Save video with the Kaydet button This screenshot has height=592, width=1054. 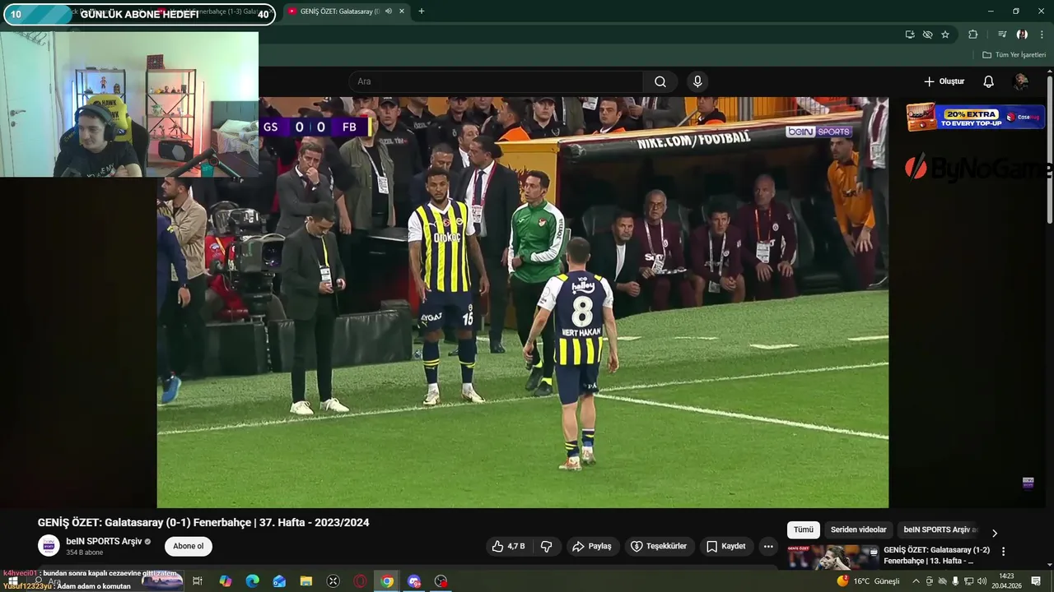[x=725, y=546]
